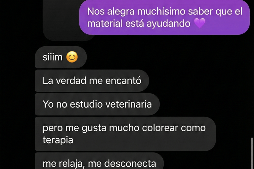Click the word 'estudio' in the message
The width and height of the screenshot is (254, 169).
click(x=86, y=104)
